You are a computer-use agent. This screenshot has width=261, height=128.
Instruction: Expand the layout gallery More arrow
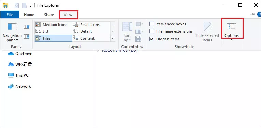point(113,38)
